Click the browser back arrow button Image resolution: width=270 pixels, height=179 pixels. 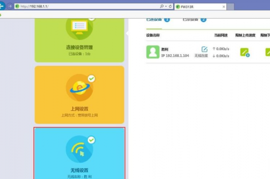coord(2,6)
